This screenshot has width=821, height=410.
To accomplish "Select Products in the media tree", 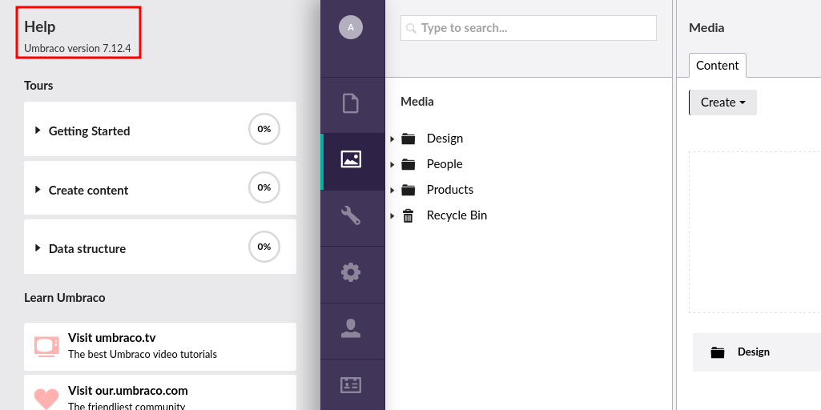I will (x=450, y=190).
